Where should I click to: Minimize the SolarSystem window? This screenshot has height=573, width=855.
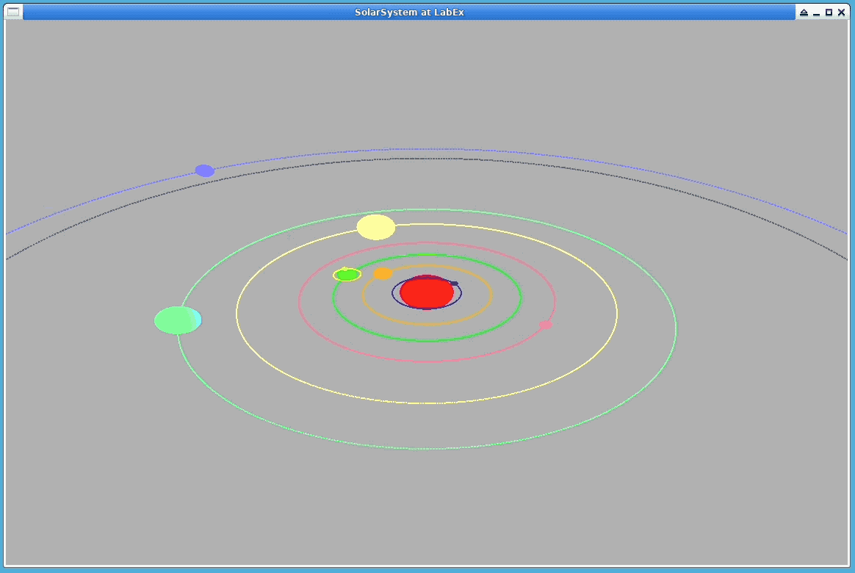coord(816,12)
